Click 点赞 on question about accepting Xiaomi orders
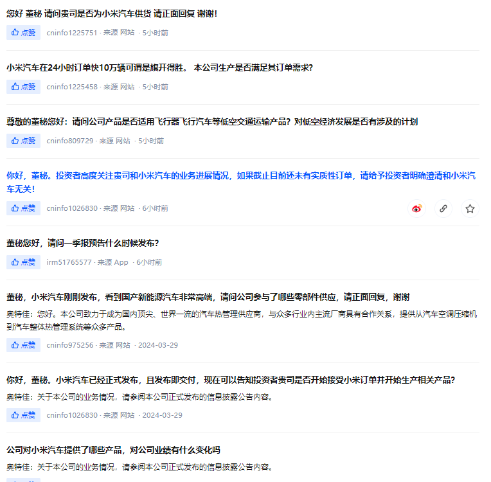The image size is (491, 482). coord(23,415)
